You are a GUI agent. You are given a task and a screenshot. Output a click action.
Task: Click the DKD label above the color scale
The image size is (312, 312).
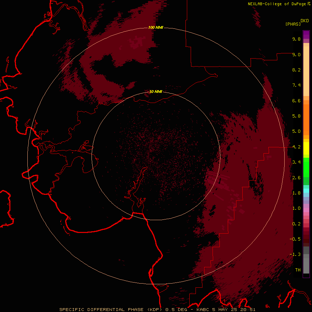(x=305, y=21)
